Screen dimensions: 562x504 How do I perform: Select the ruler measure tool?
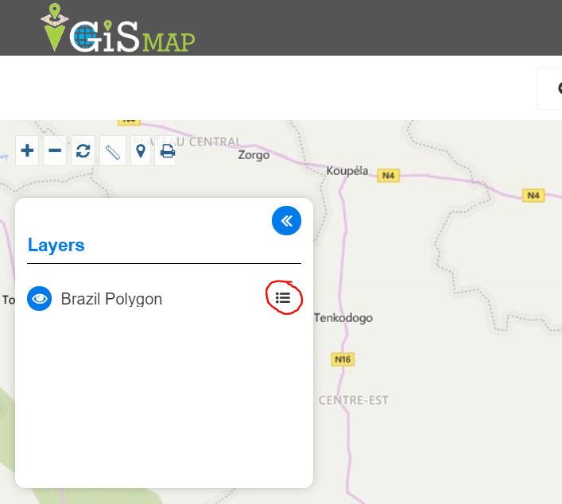[113, 151]
